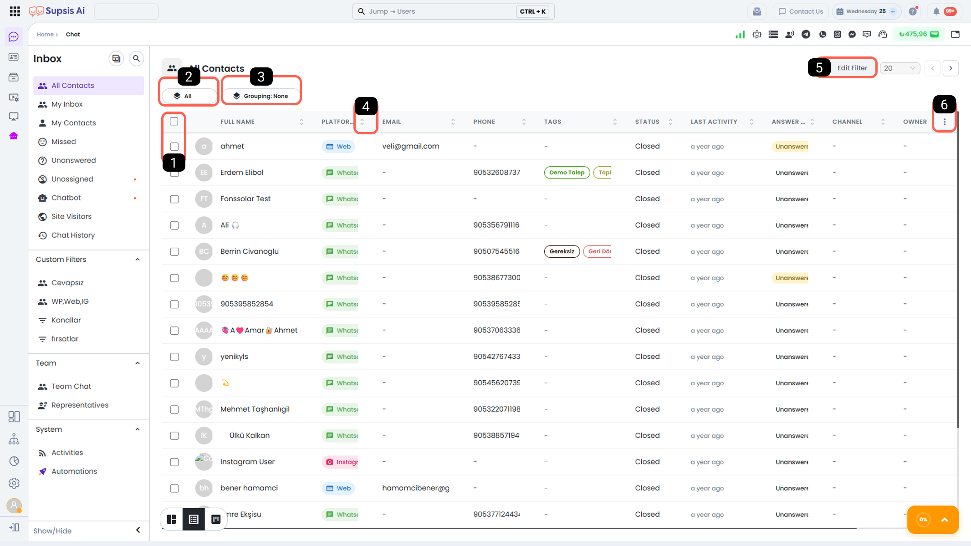Click the Demo Talep tag
Viewport: 971px width, 546px height.
click(x=567, y=173)
